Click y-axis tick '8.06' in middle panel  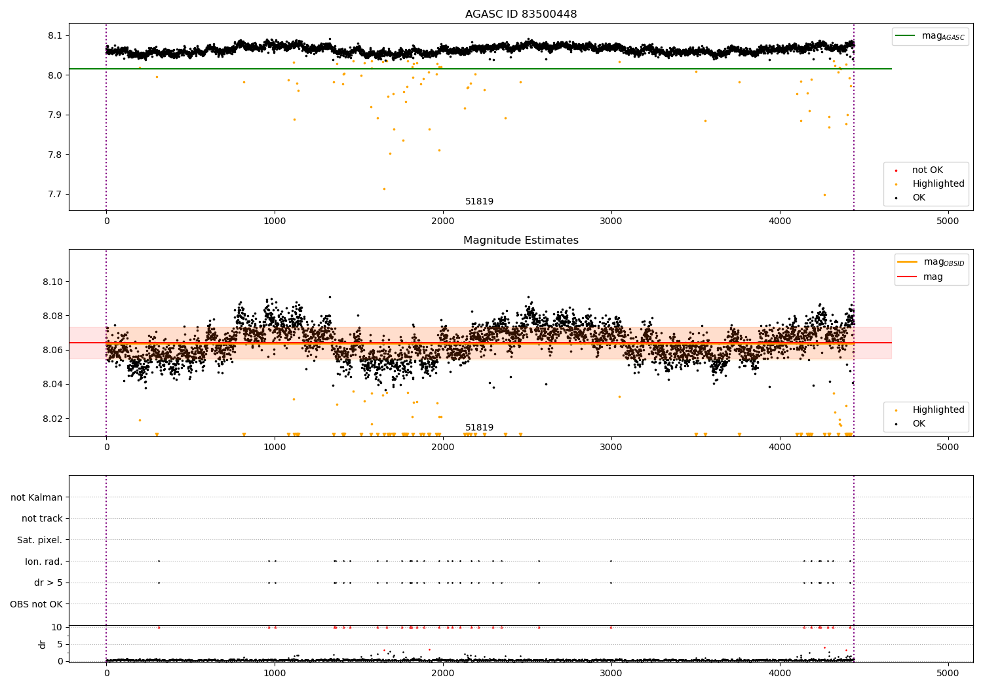(x=53, y=351)
